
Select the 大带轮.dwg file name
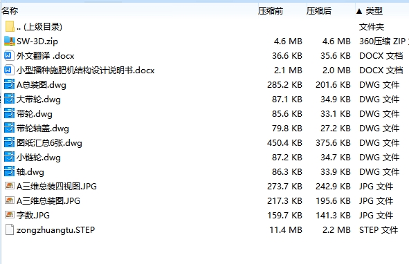click(39, 100)
